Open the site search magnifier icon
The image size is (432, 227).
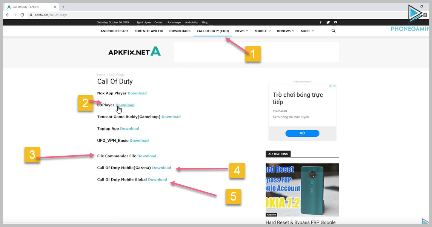(334, 31)
